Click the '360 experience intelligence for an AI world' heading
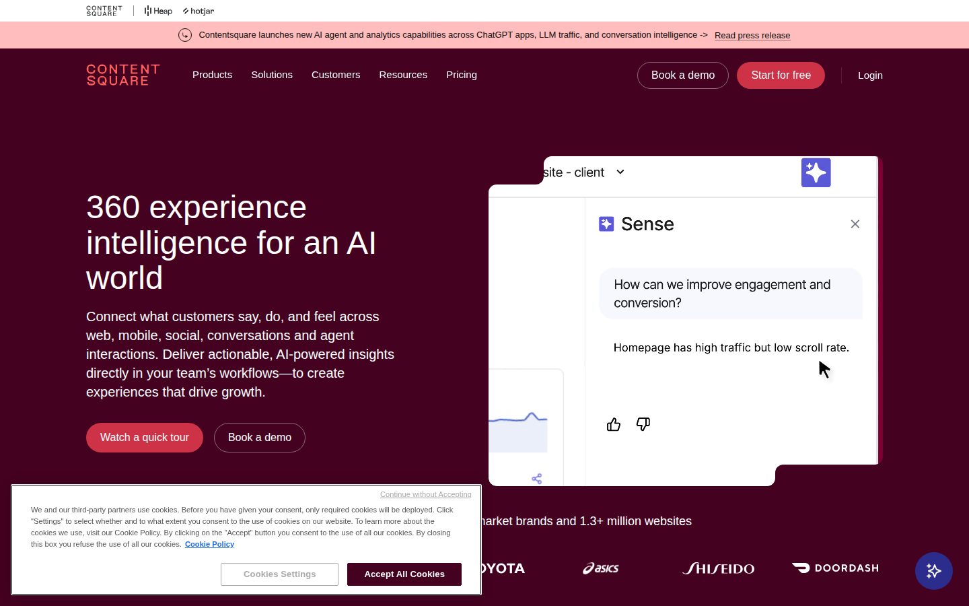The width and height of the screenshot is (969, 606). tap(231, 242)
